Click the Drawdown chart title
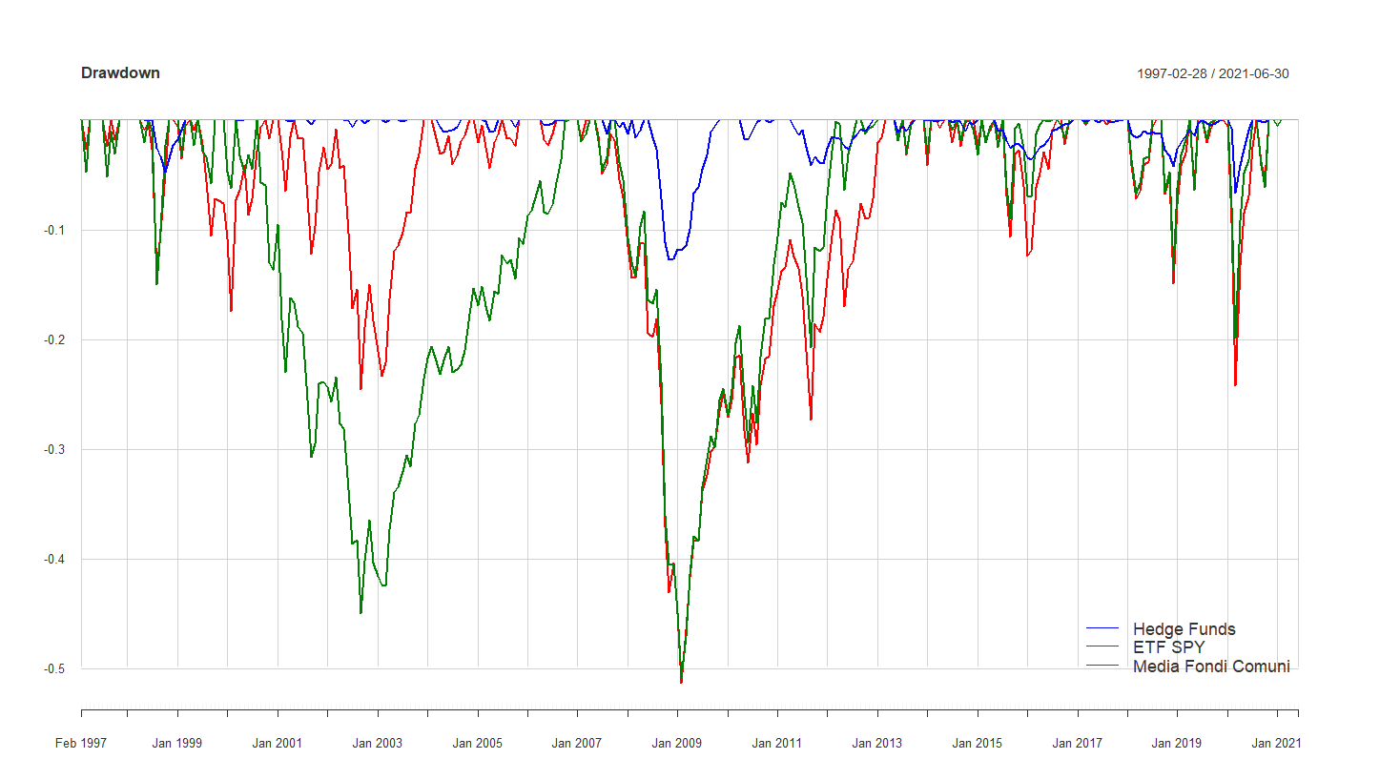1380x759 pixels. [x=120, y=73]
